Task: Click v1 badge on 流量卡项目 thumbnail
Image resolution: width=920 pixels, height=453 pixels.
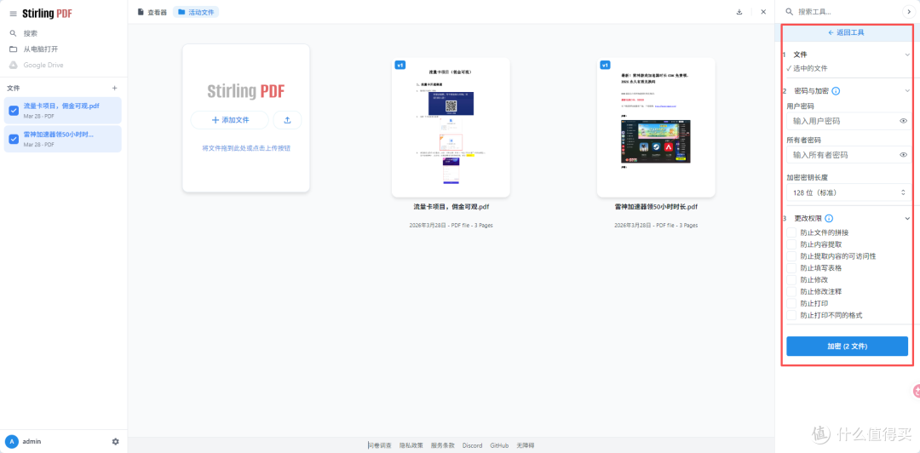Action: (x=400, y=65)
